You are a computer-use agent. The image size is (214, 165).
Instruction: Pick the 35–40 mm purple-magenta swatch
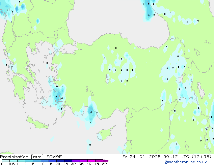tap(84, 161)
